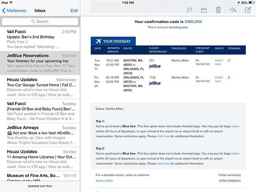This screenshot has height=192, width=256.
Task: Tap the DEPARTS/ARRIVES column header
Action: (113, 50)
